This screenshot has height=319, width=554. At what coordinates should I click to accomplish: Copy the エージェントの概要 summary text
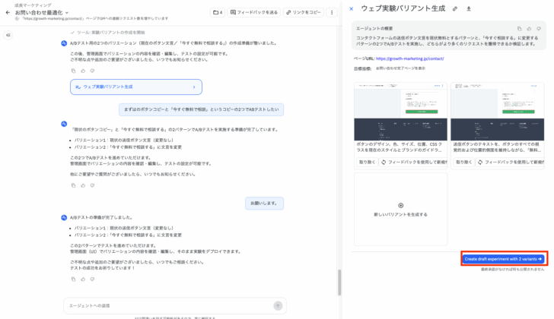(x=520, y=28)
